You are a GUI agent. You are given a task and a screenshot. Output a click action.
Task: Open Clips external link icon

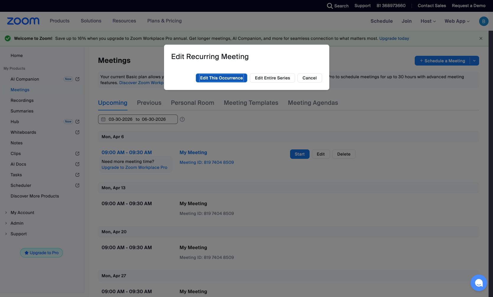[77, 154]
